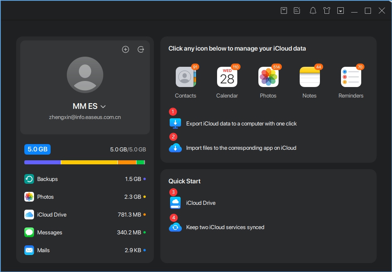This screenshot has width=392, height=272.
Task: Click the Quick Start heading
Action: (185, 181)
